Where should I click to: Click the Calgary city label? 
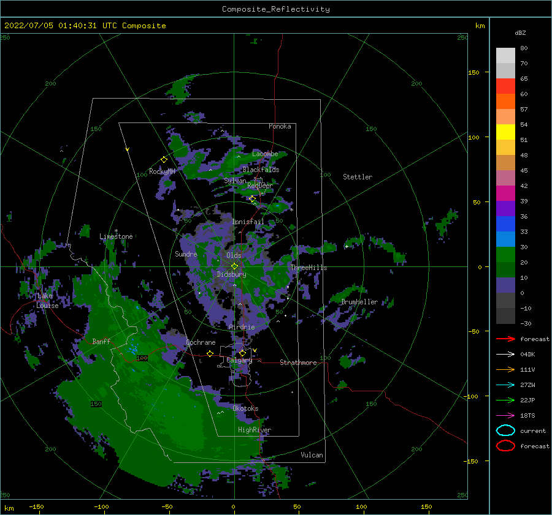click(x=239, y=360)
